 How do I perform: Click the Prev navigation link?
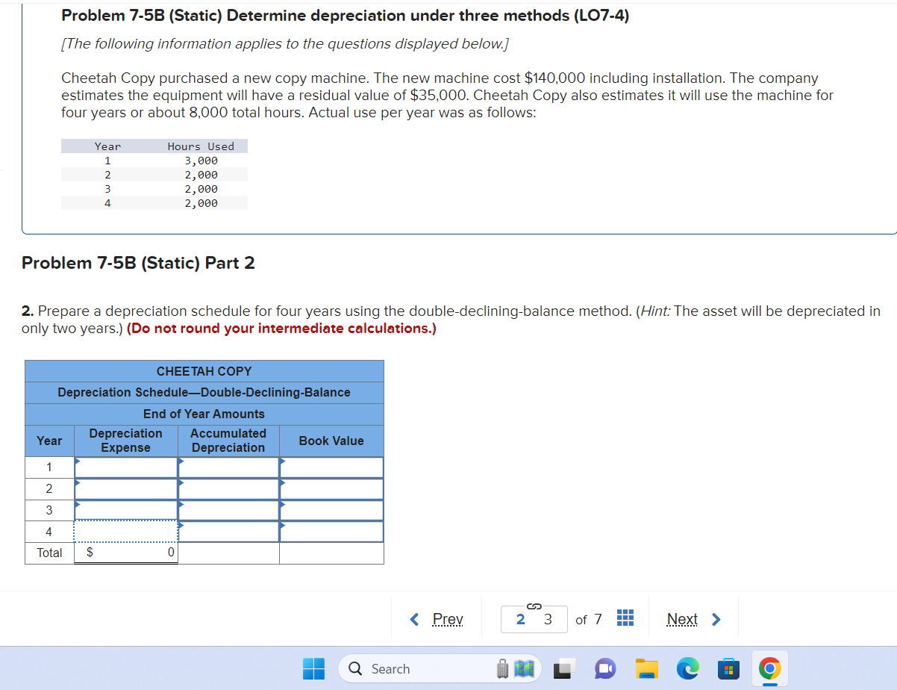pos(446,619)
